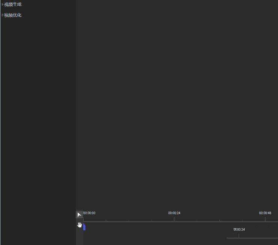
Task: Select the 视频生成 label
Action: point(13,5)
